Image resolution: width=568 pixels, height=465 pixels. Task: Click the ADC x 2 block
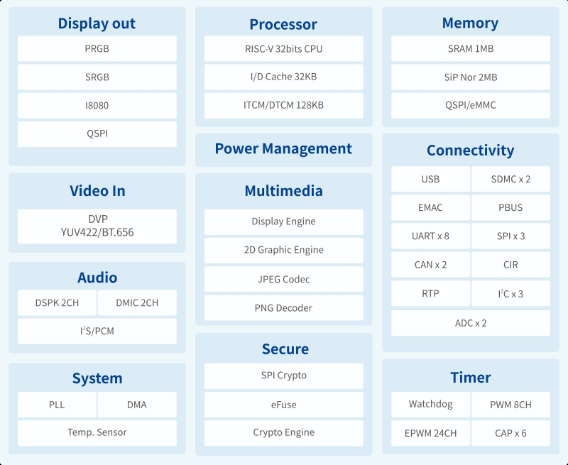(x=471, y=323)
